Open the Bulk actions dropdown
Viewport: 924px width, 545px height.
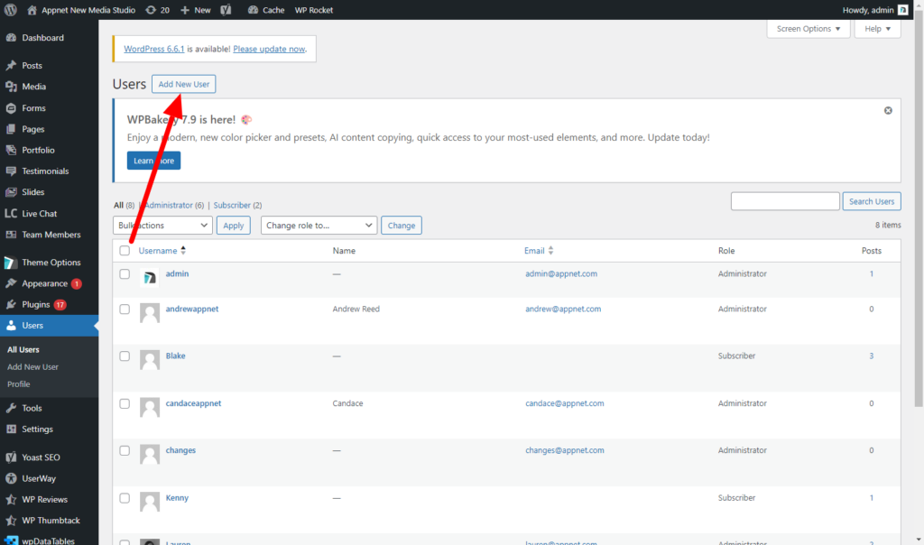click(162, 225)
